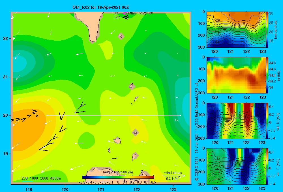Click the -0.5 label on height anomaly colorbar
283x192 pixels.
82,182
